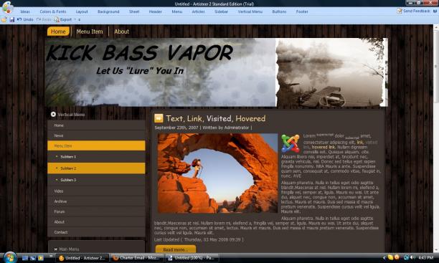
Task: Switch to Charter Email Mozilla taskbar button
Action: click(x=136, y=258)
